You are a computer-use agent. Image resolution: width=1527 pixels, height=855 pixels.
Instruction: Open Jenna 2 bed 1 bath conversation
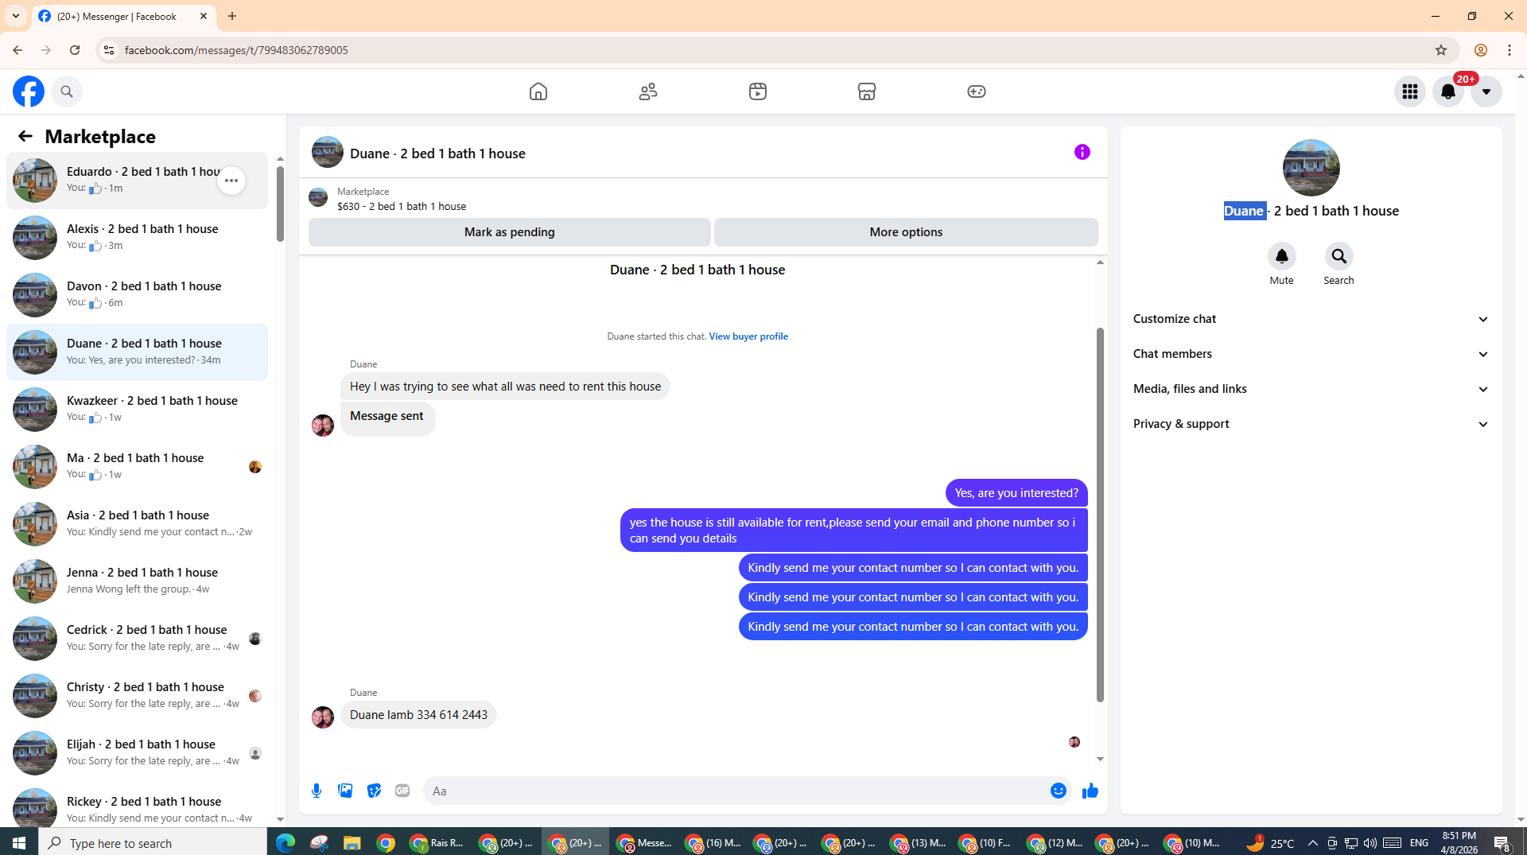138,581
